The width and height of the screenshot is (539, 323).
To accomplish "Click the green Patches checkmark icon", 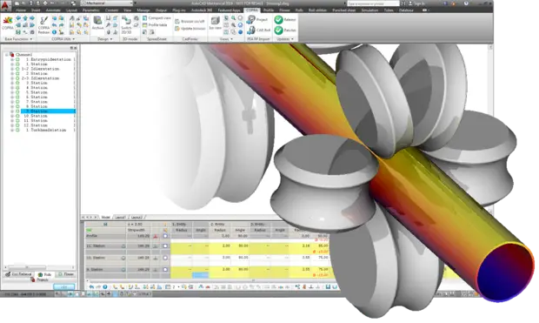I will point(278,30).
